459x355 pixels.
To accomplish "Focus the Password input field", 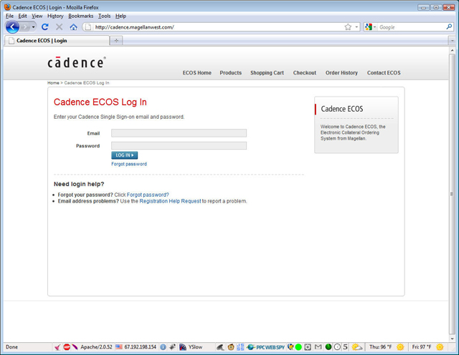I will pos(179,146).
